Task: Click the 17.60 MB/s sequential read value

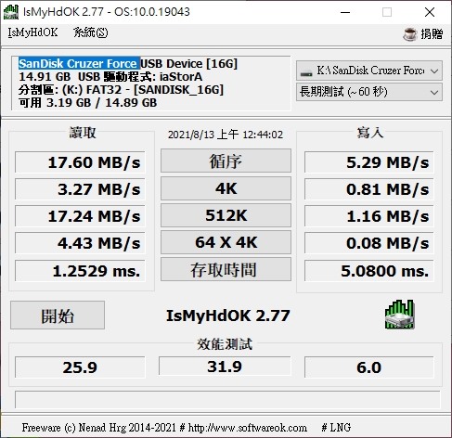Action: [80, 162]
